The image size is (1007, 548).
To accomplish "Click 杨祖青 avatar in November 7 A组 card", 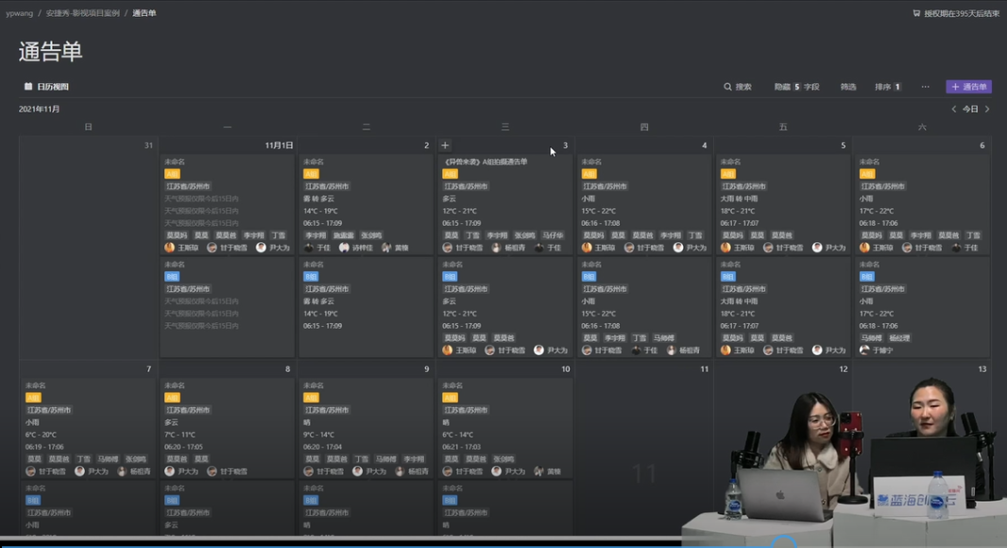I will [122, 471].
